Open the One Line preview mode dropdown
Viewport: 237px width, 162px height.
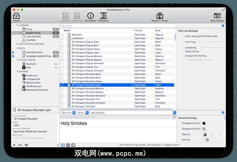click(68, 112)
